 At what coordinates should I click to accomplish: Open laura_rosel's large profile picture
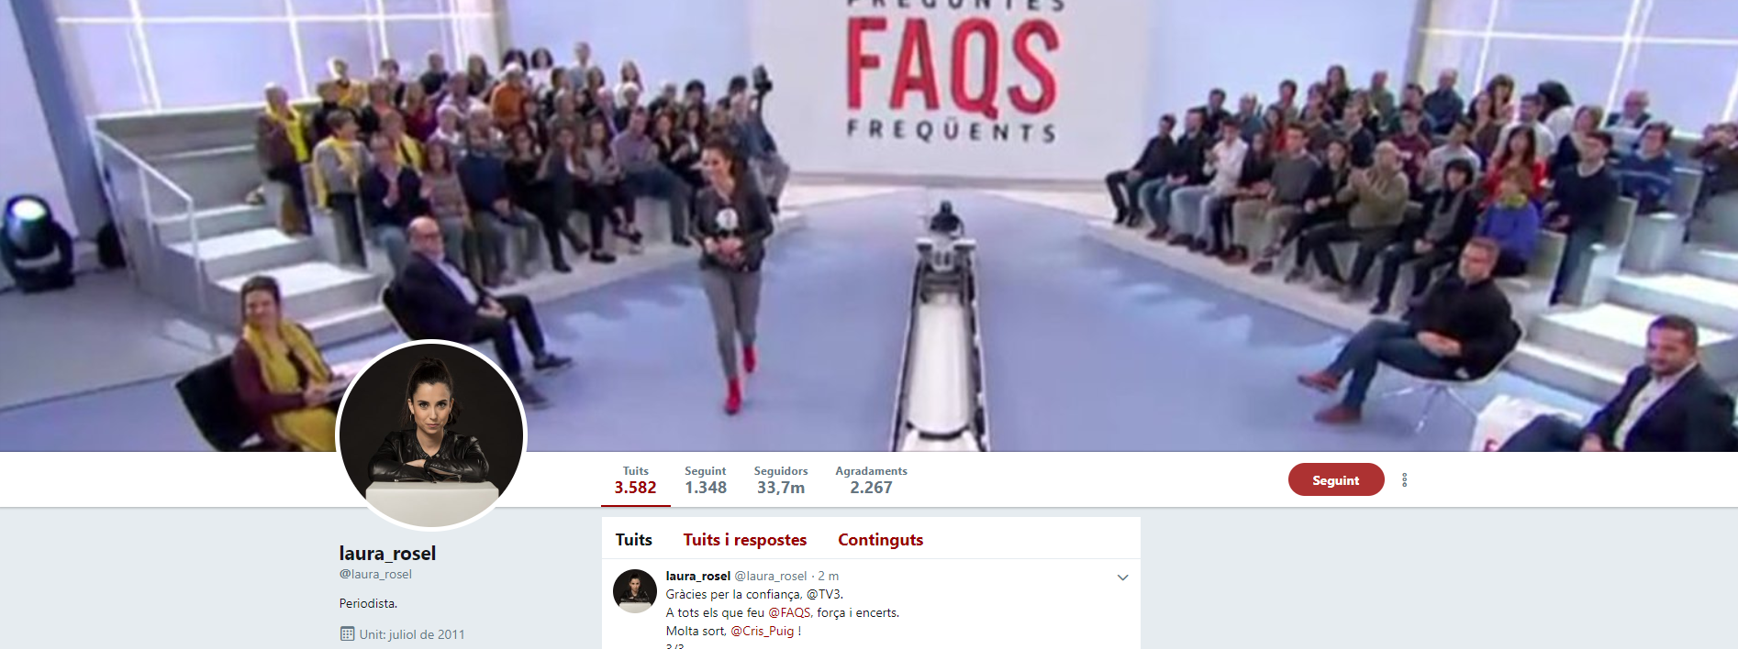(431, 435)
